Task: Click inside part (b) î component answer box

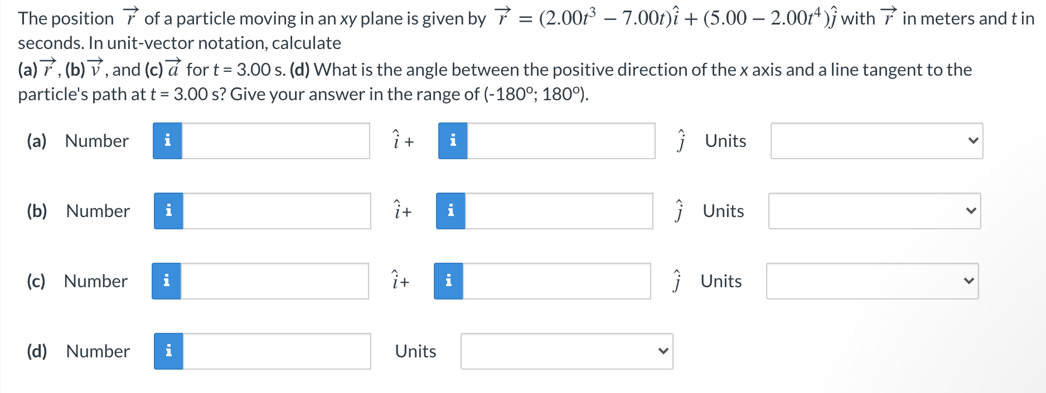Action: [x=276, y=212]
